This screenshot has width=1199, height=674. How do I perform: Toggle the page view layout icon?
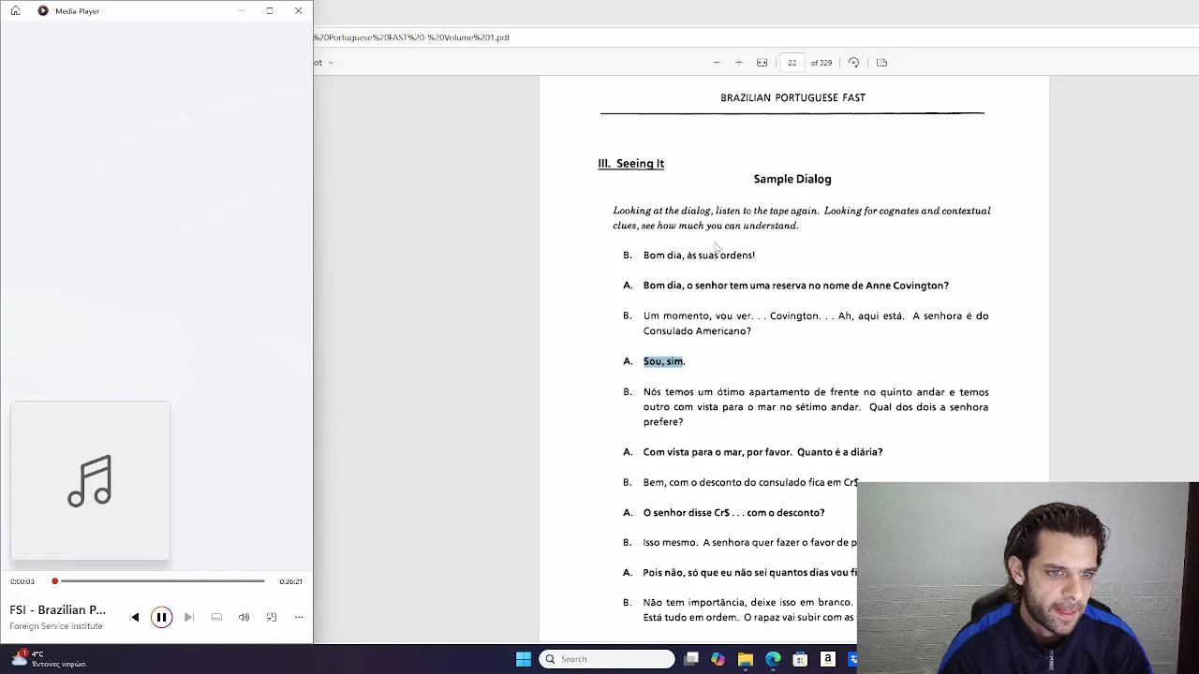pos(881,63)
